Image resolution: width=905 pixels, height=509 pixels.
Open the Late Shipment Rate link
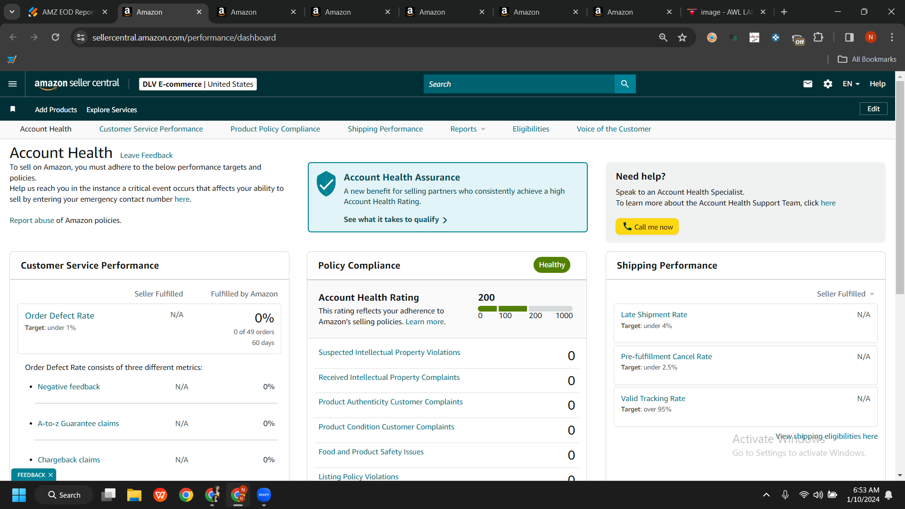(654, 315)
